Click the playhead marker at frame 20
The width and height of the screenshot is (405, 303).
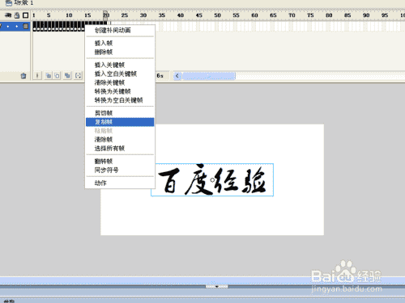click(105, 15)
